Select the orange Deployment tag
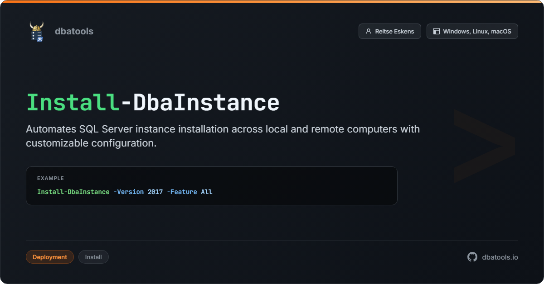544x284 pixels. [x=50, y=257]
